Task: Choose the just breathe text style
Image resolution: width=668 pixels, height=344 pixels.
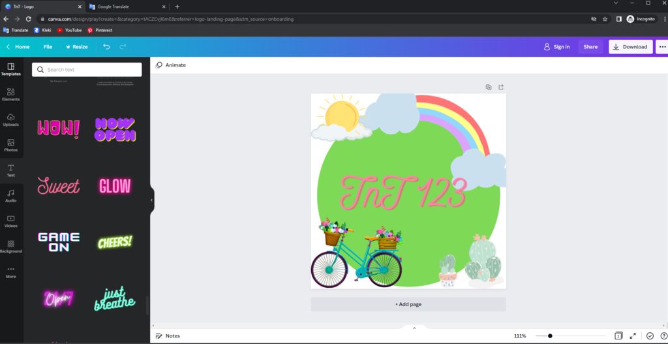Action: pyautogui.click(x=115, y=298)
